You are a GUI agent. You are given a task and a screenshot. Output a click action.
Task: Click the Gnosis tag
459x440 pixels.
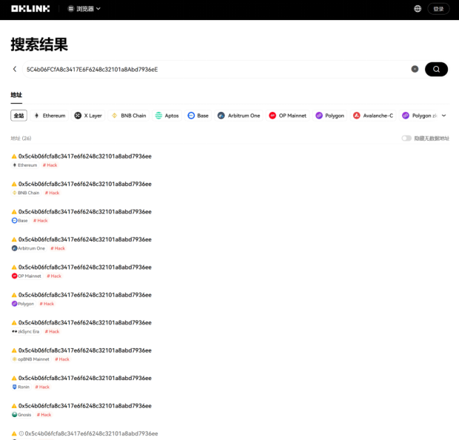click(x=21, y=415)
